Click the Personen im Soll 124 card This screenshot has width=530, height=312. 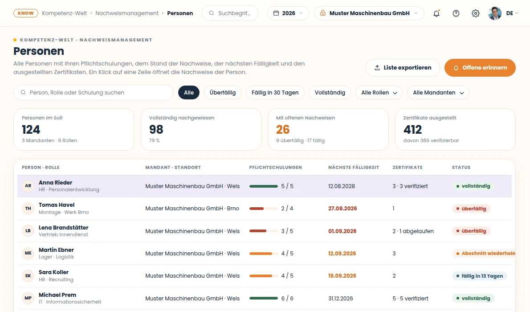[x=74, y=129]
